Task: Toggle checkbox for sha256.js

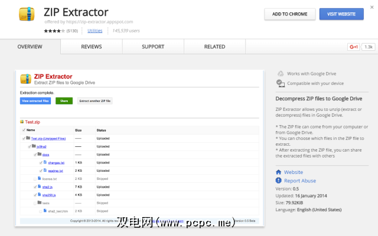Action: [35, 195]
